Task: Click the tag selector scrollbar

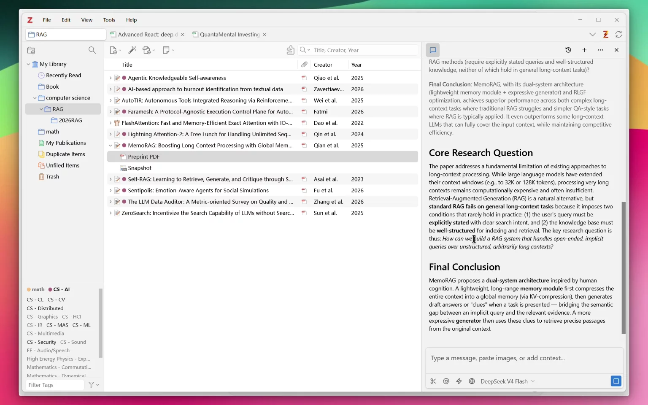Action: pos(100,323)
